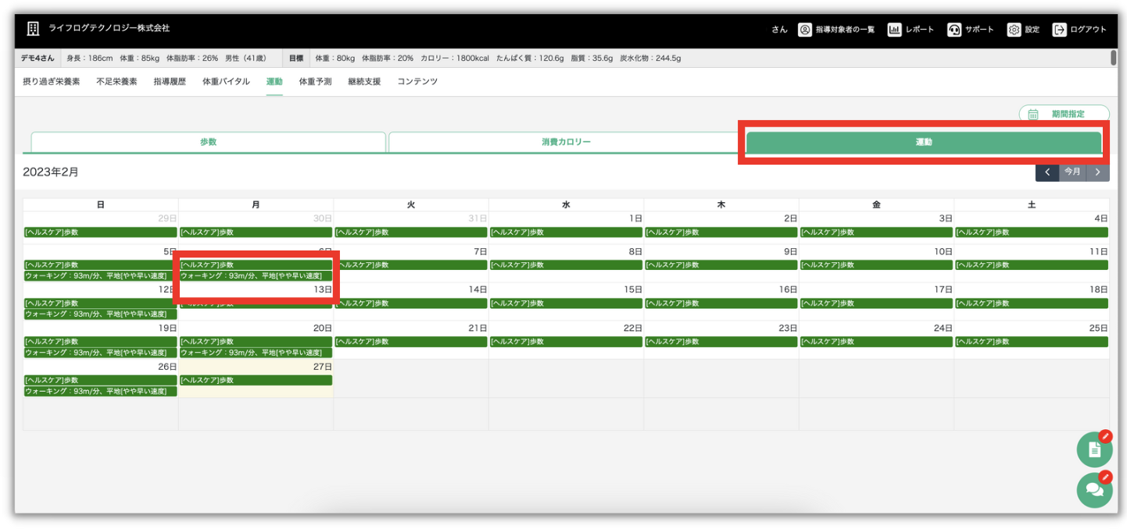This screenshot has height=529, width=1127.
Task: Jump to current month via 今月 button
Action: (1072, 172)
